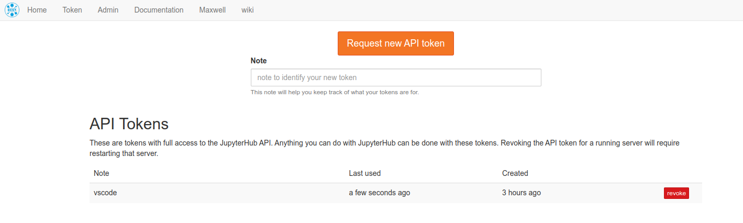Revoke the vscode API token

[x=676, y=193]
